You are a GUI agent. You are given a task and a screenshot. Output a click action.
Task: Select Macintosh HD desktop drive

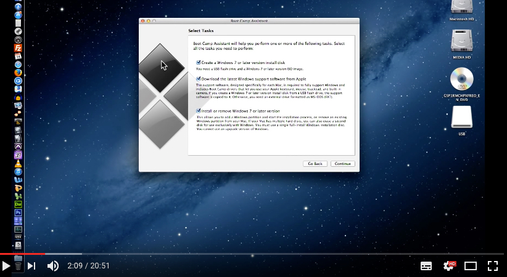pos(461,10)
